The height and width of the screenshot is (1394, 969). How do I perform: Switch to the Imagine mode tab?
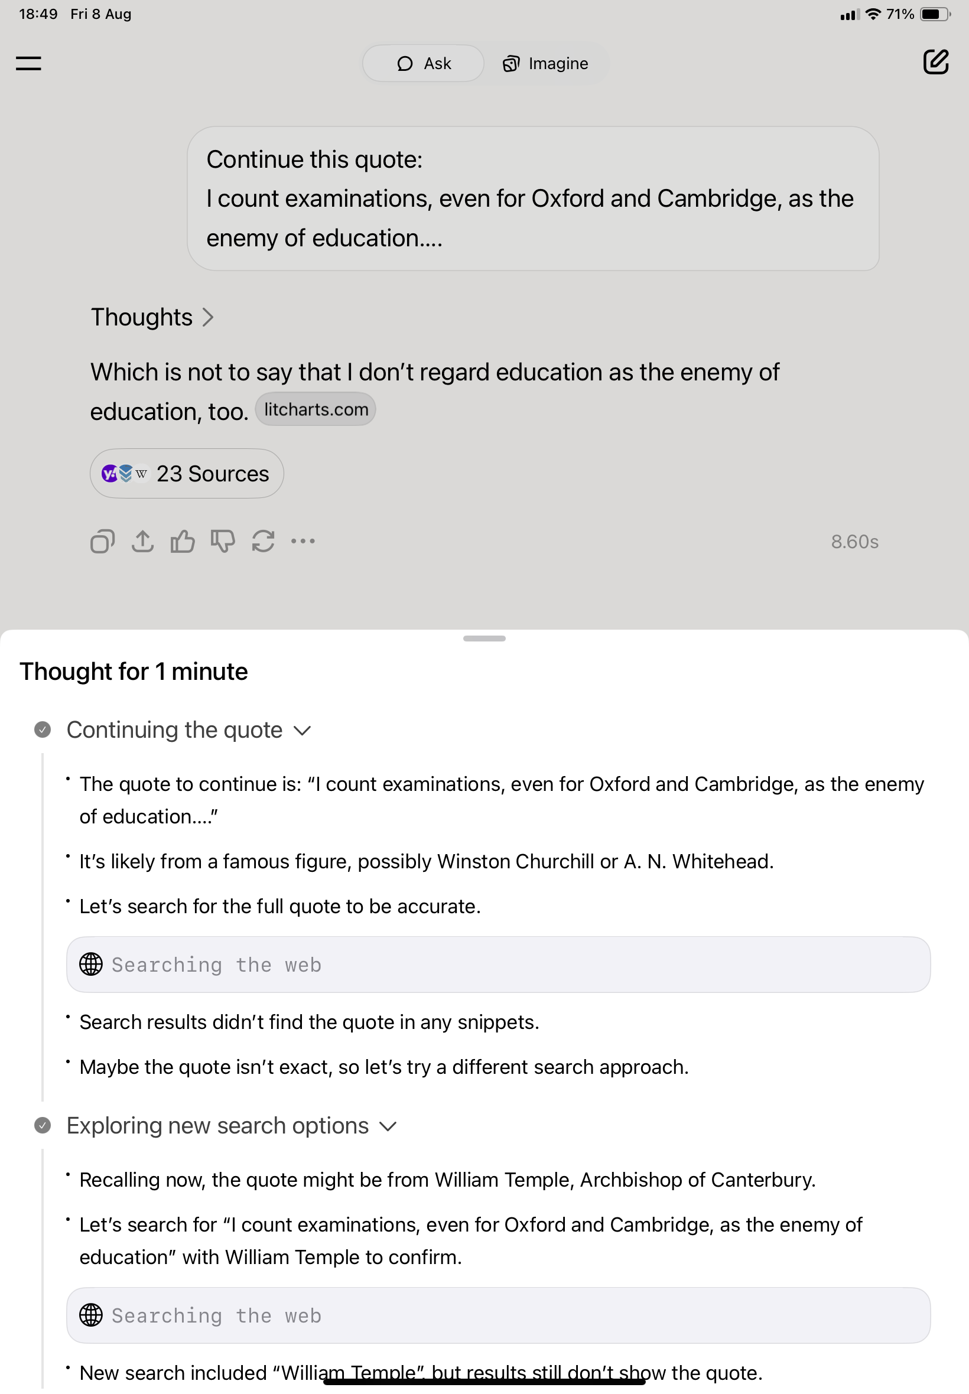pos(545,63)
